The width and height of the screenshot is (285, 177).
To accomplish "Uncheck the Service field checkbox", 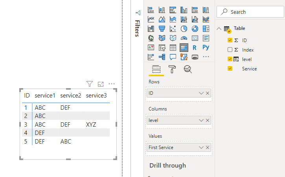I will coord(230,68).
